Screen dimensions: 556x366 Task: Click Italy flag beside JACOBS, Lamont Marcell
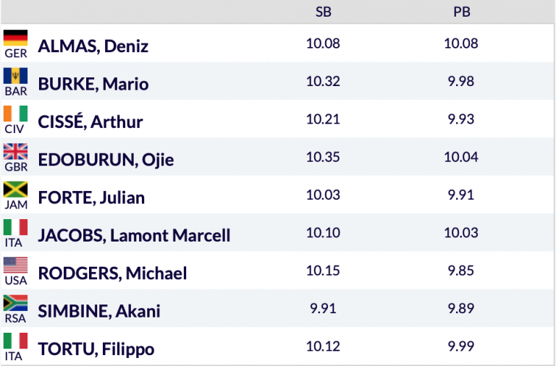16,227
